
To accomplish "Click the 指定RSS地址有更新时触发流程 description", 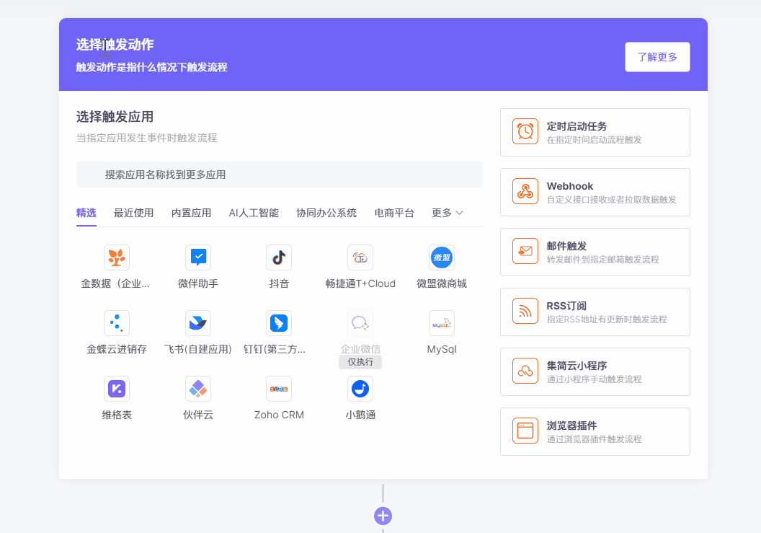I will coord(607,320).
